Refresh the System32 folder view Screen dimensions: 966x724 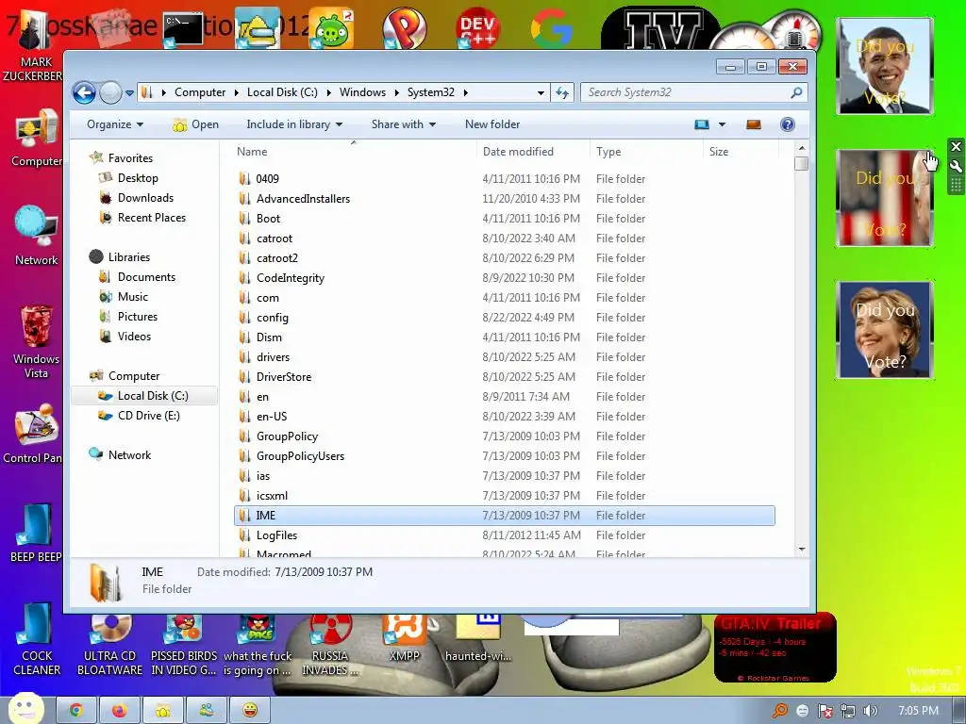(x=562, y=92)
